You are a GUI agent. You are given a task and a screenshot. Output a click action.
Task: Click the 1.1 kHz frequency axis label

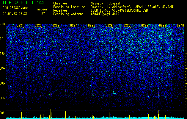3,39
